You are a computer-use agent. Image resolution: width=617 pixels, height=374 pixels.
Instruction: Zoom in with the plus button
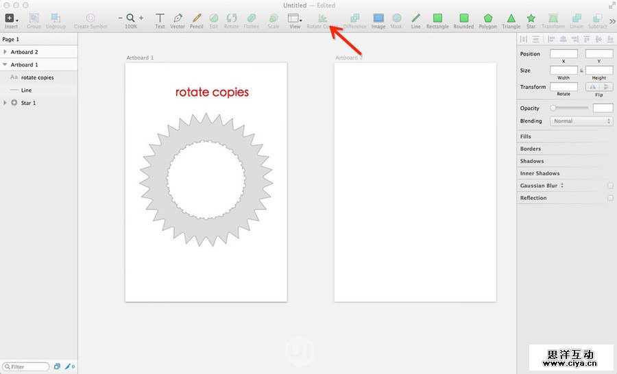[x=141, y=18]
